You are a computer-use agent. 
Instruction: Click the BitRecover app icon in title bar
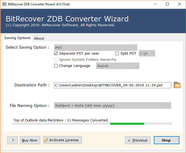click(x=4, y=4)
